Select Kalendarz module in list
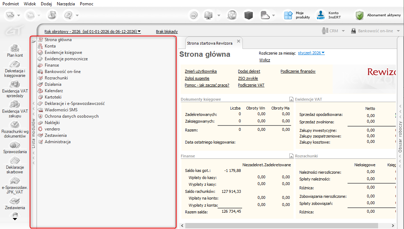This screenshot has height=229, width=404. coord(54,91)
